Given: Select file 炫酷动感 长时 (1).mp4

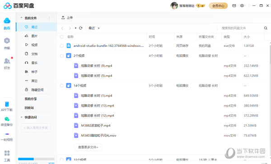Looking at the screenshot, I should point(97,96).
